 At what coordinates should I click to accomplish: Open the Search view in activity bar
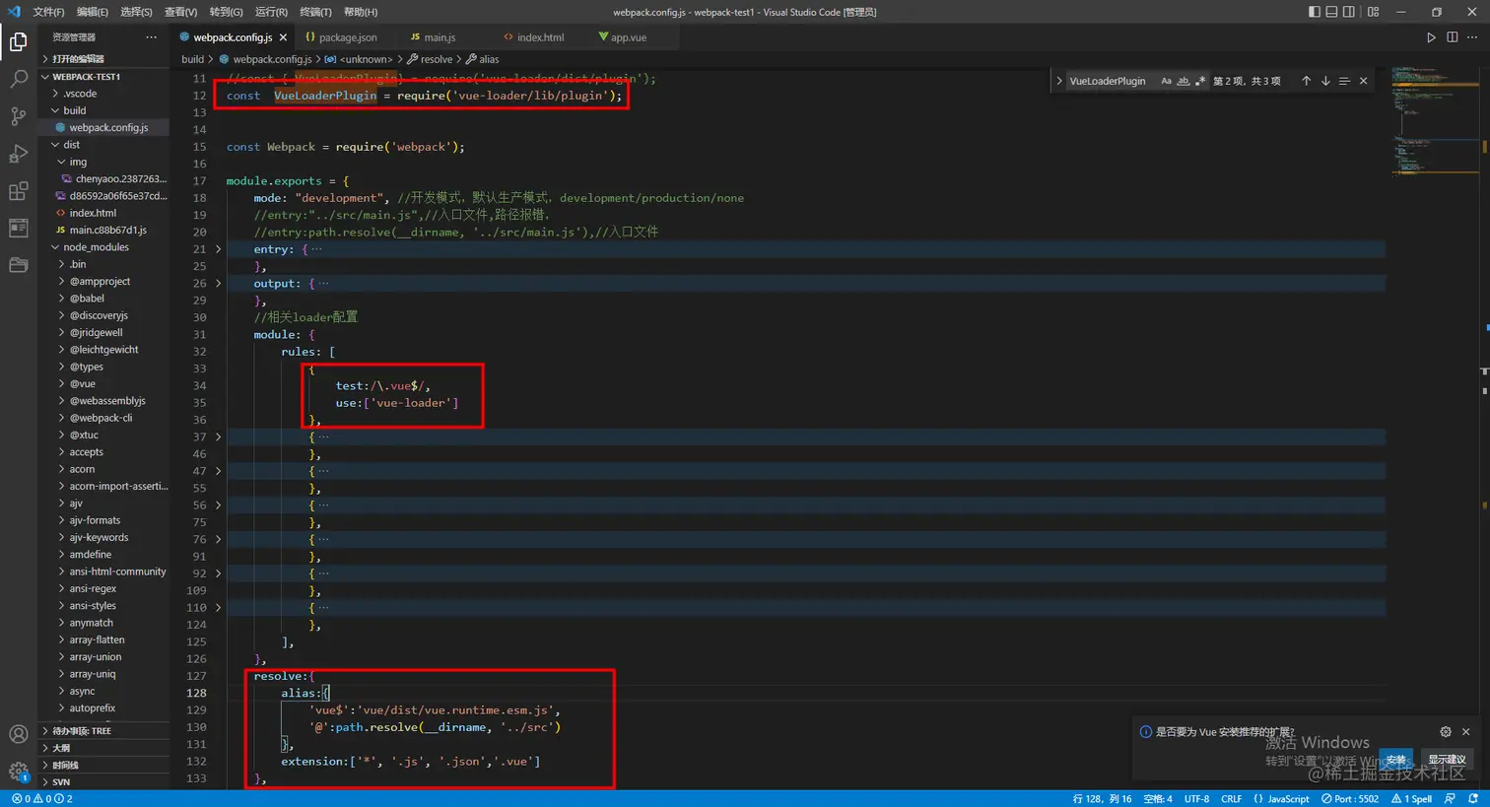coord(18,80)
